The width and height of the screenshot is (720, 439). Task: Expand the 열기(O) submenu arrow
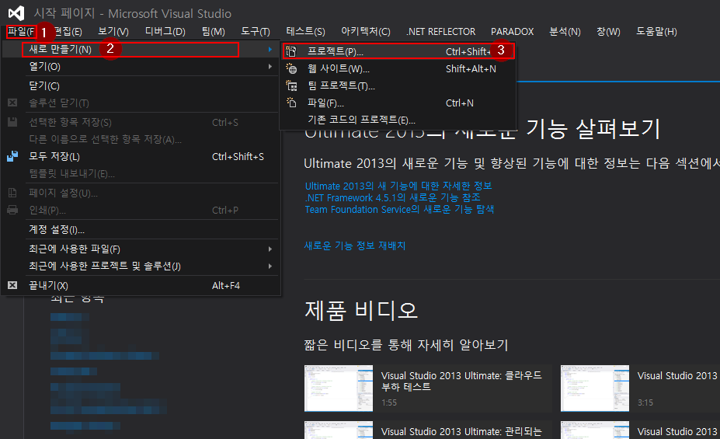click(x=270, y=67)
